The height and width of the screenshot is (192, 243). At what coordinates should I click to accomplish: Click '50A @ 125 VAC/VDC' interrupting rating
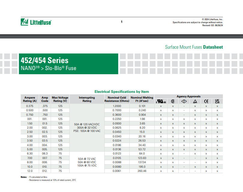[87, 124]
